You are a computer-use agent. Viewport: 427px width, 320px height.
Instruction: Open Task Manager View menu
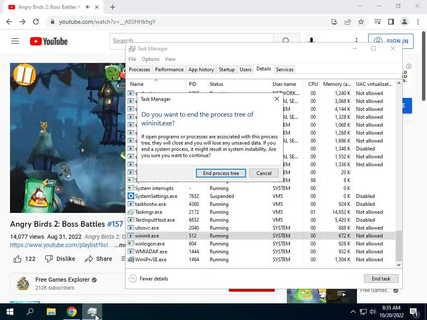point(170,59)
